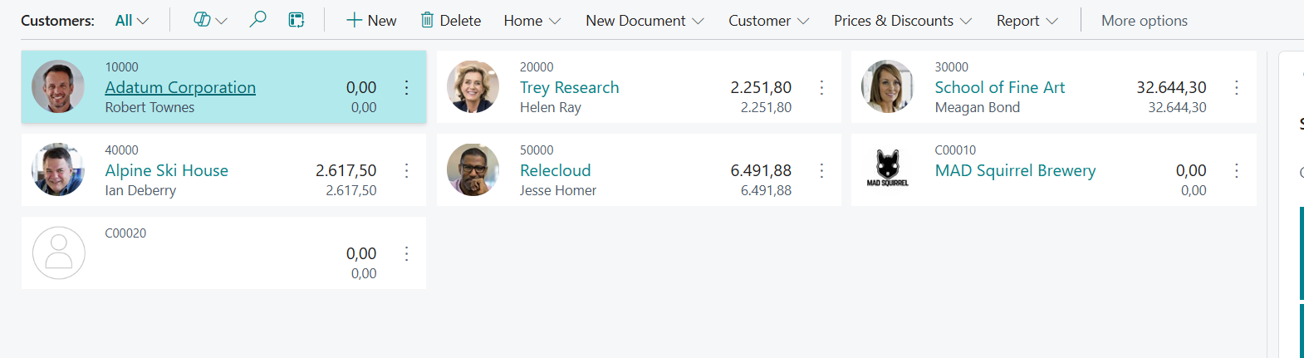Click the layout view icon
Viewport: 1304px width, 358px height.
(297, 20)
